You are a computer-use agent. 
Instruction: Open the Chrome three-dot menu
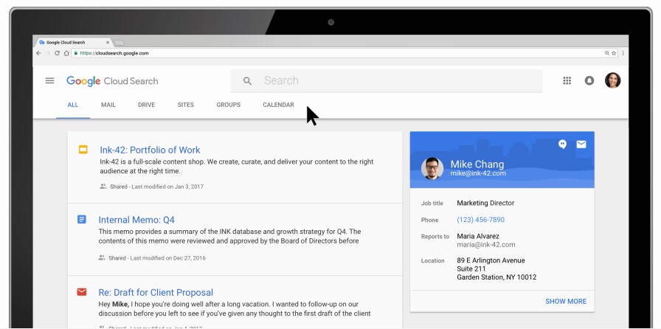(x=623, y=53)
